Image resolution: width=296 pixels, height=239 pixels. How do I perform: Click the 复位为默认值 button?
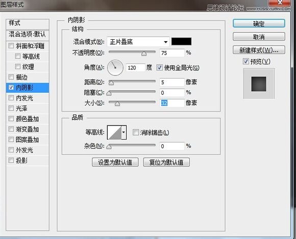(x=166, y=162)
